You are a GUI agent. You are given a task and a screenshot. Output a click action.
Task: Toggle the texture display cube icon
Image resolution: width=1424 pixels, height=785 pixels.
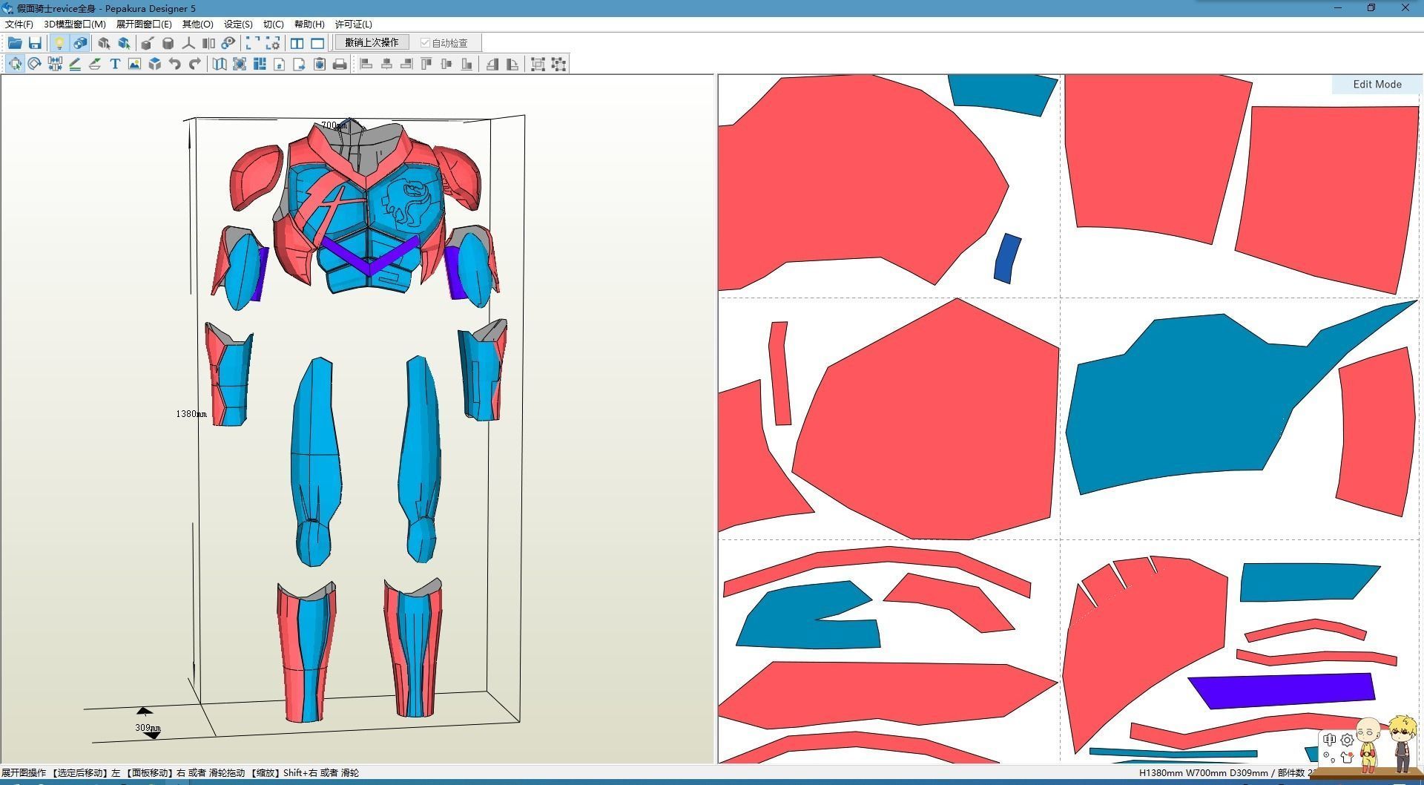click(79, 43)
